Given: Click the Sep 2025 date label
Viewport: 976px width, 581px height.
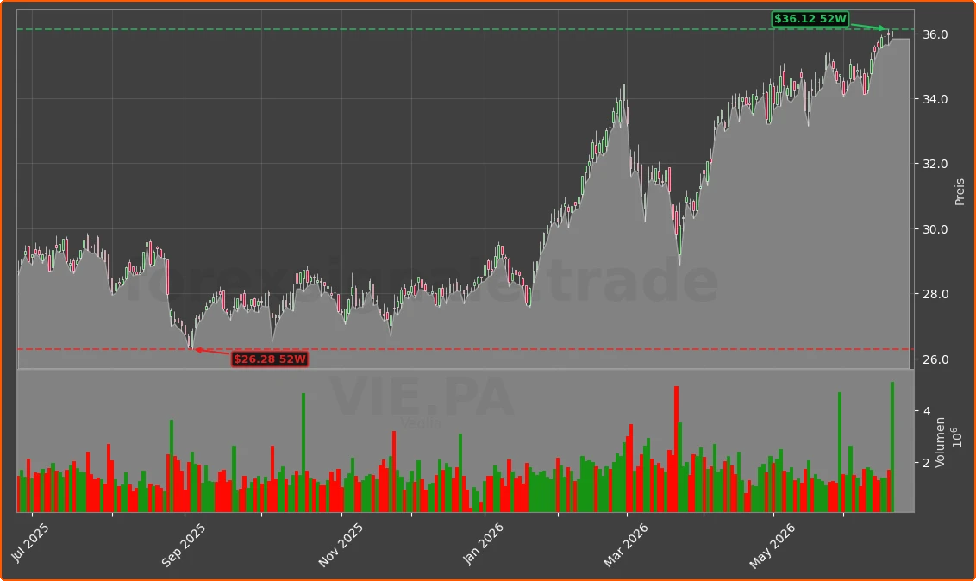Looking at the screenshot, I should (x=183, y=546).
